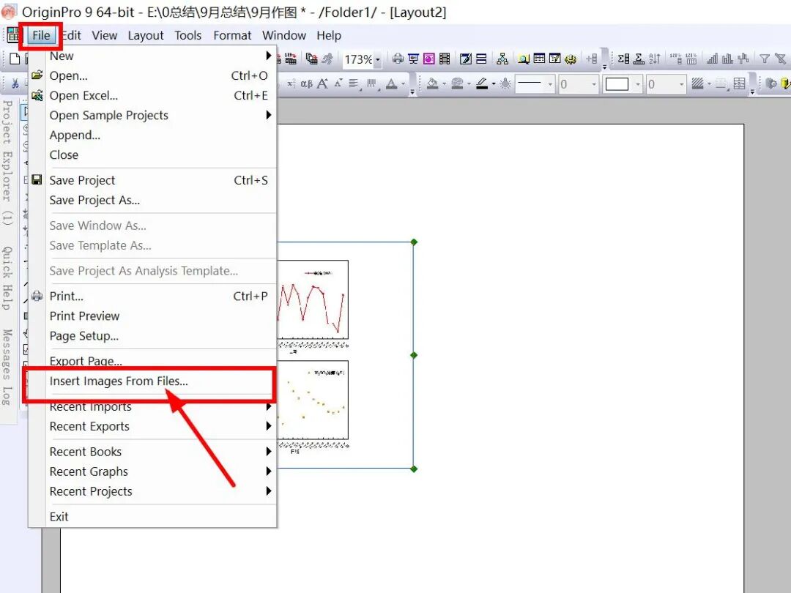Expand the New submenu
The height and width of the screenshot is (593, 791).
(152, 56)
